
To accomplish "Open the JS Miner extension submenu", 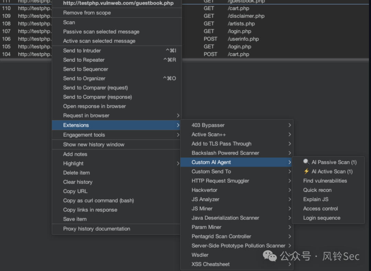I will 202,208.
